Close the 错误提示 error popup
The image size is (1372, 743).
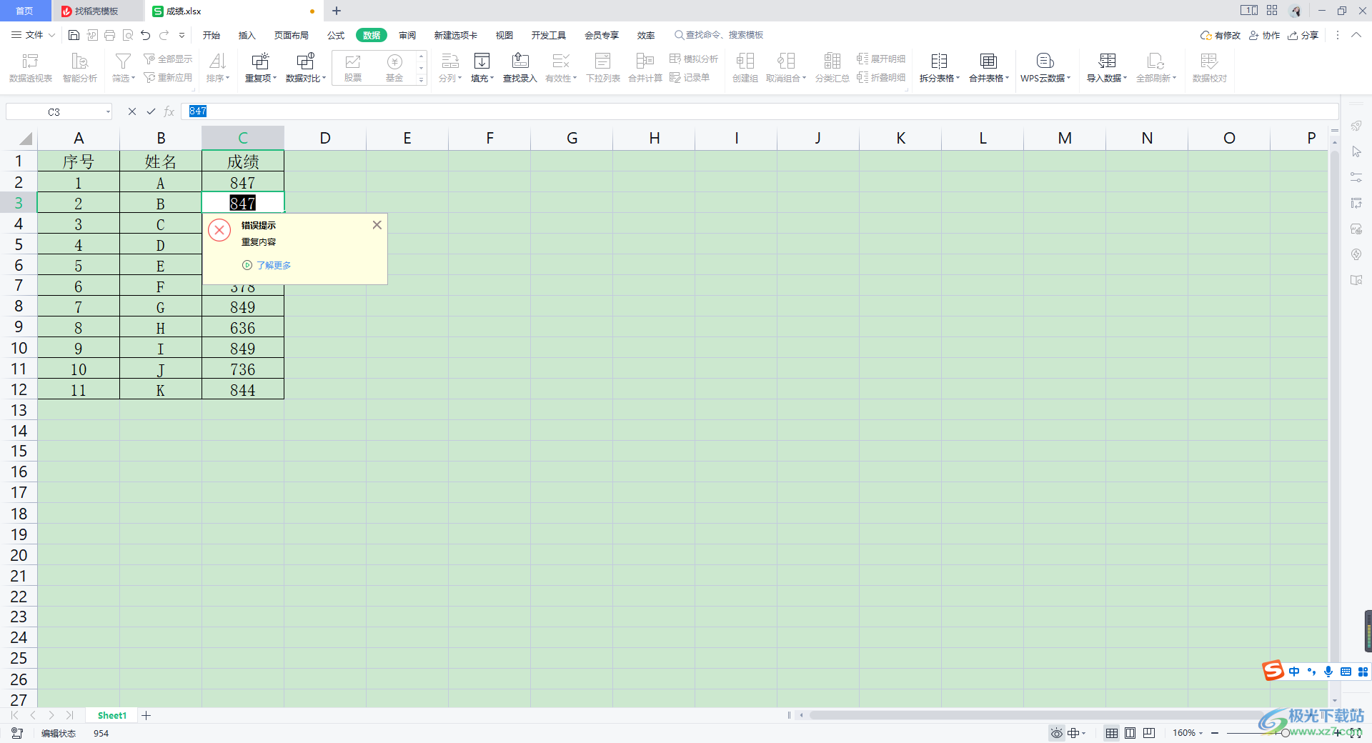[377, 225]
